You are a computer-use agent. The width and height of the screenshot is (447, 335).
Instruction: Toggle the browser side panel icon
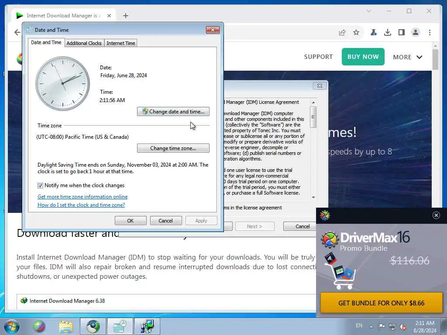click(402, 32)
